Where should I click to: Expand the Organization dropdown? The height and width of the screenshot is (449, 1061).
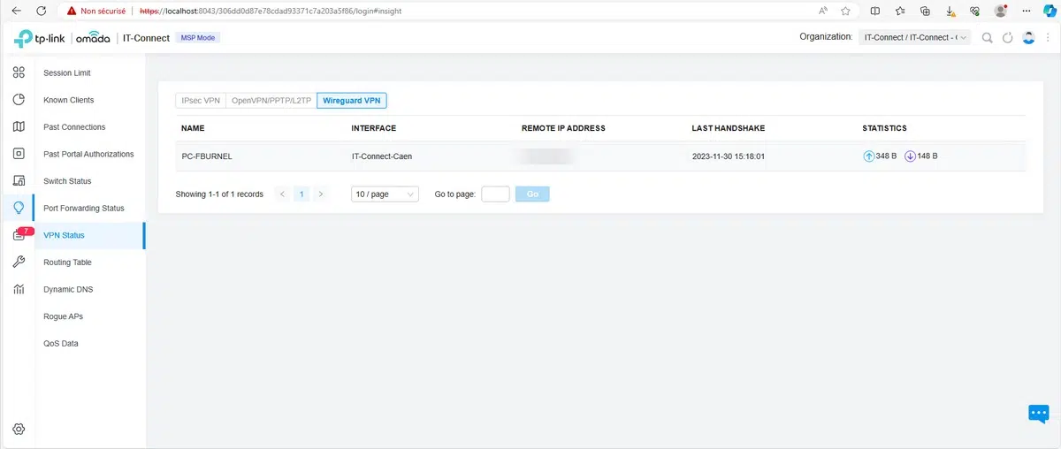coord(914,38)
